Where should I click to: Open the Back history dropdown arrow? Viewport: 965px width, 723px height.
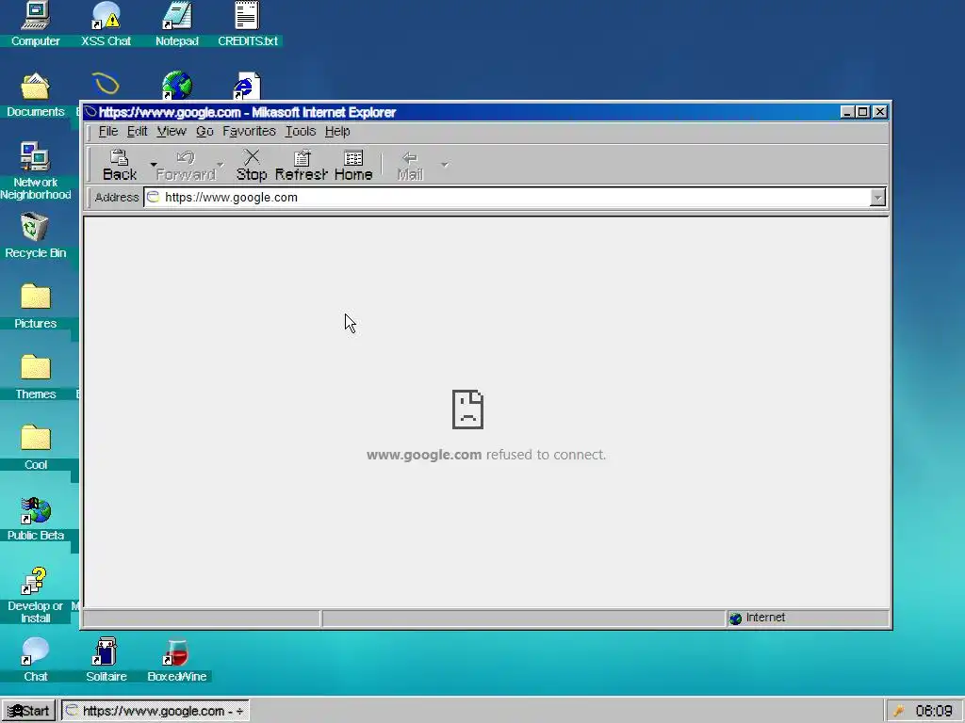[154, 165]
